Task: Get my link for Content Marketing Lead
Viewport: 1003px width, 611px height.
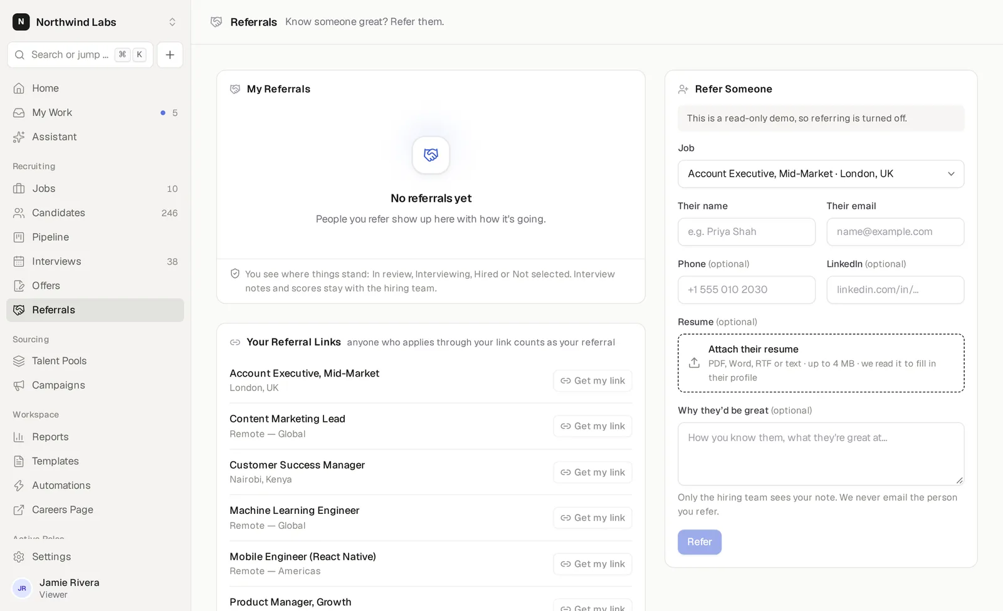Action: (x=592, y=426)
